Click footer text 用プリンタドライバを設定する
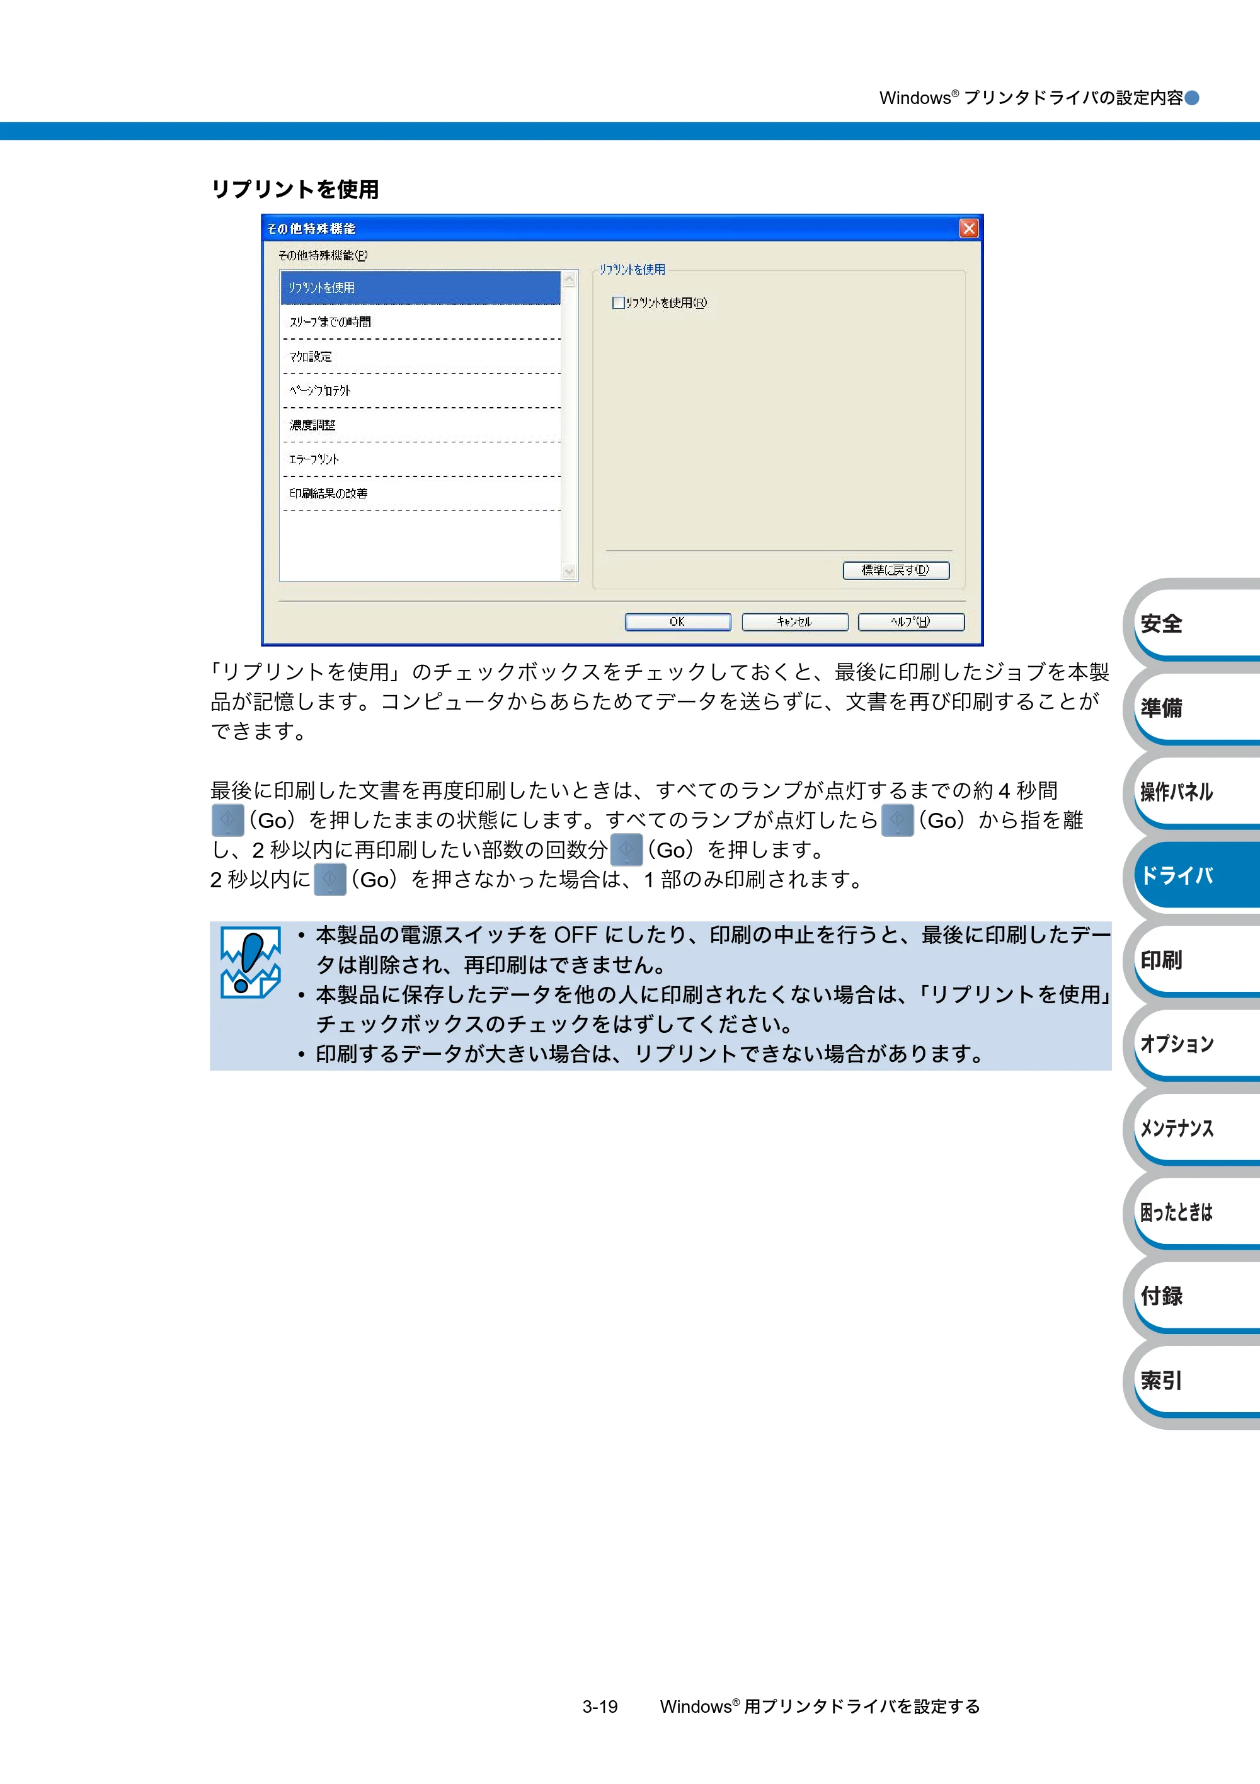 tap(862, 1706)
